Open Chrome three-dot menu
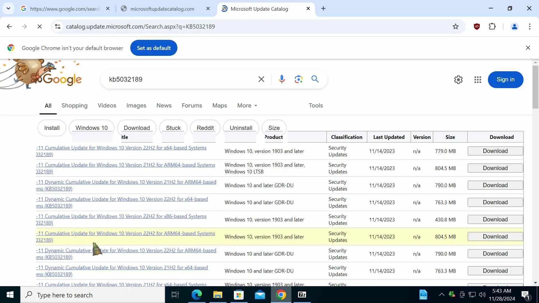539x303 pixels. (529, 27)
